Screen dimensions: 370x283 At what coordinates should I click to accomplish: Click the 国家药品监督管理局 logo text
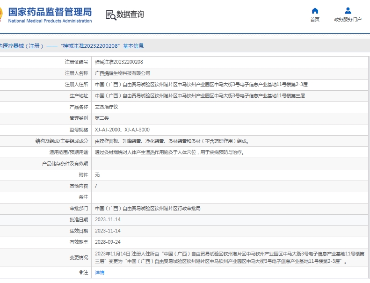coord(50,12)
